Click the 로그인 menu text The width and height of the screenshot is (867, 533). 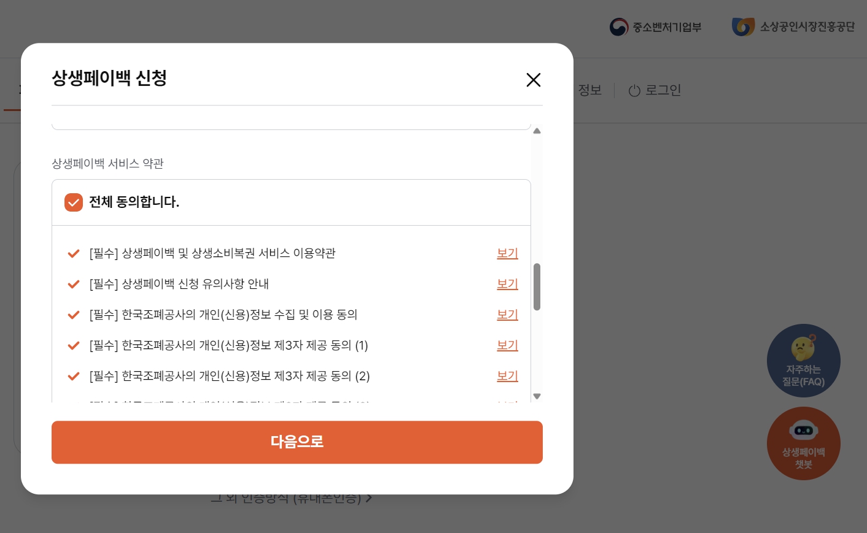[x=663, y=90]
